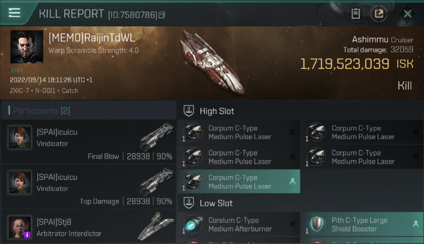Open Stj8 pilot portrait
The width and height of the screenshot is (424, 244).
point(20,227)
